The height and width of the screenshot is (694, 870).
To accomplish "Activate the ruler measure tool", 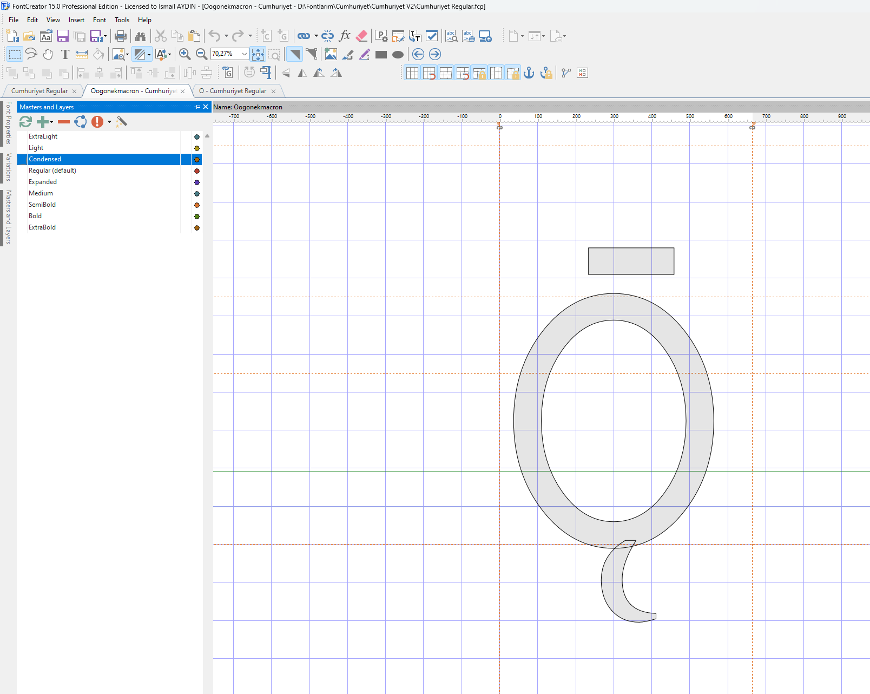I will click(82, 54).
